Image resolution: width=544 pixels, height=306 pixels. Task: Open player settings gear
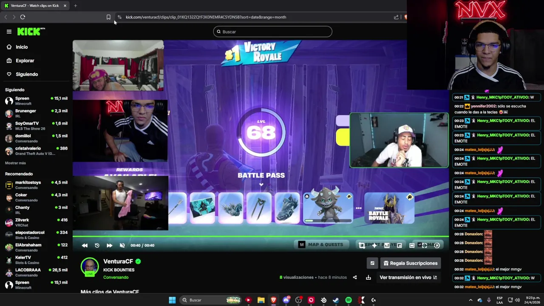click(437, 245)
